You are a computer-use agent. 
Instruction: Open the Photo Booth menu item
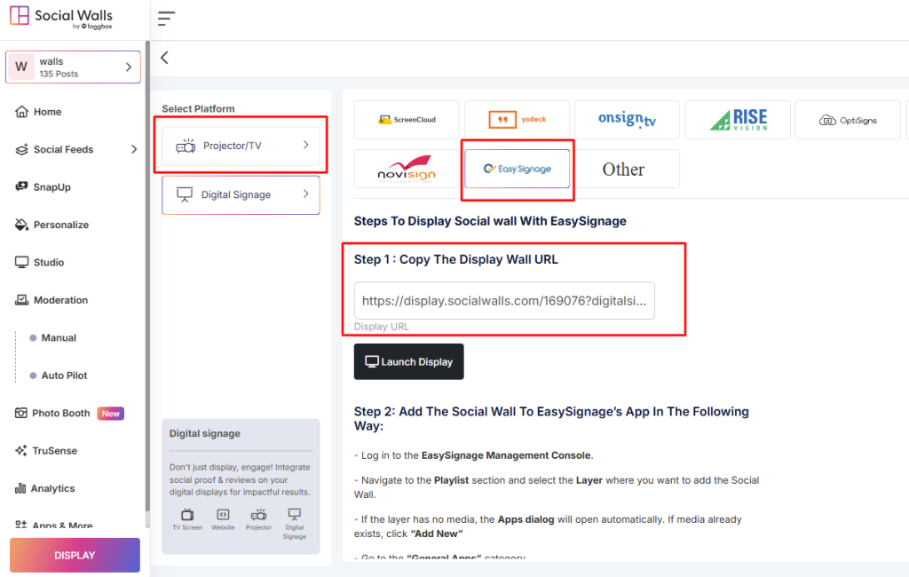61,413
